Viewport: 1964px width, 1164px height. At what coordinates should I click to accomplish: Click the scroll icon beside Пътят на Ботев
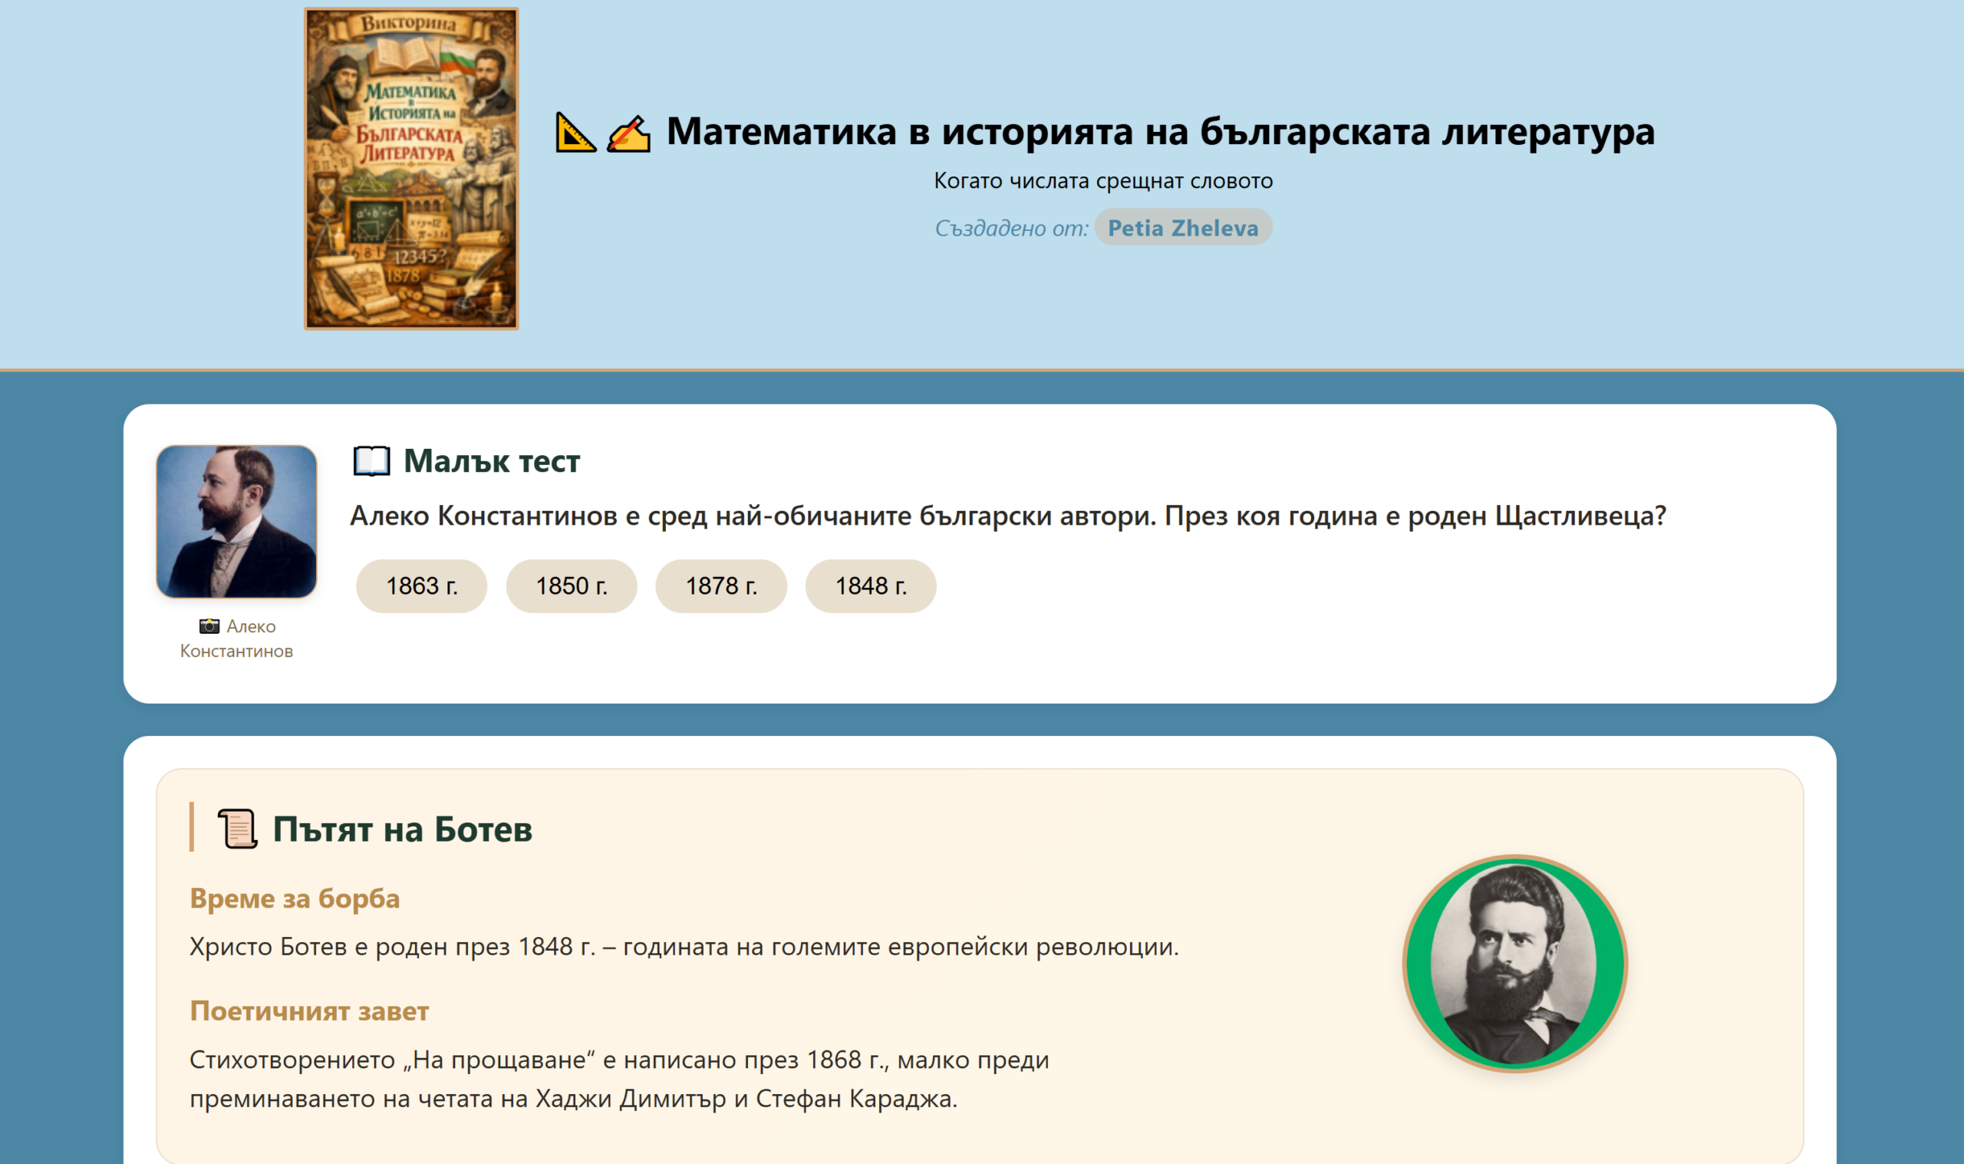237,828
